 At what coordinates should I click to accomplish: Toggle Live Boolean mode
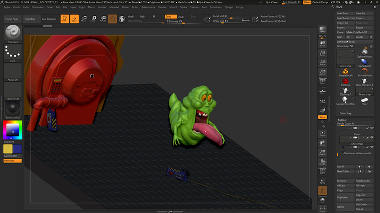[49, 19]
